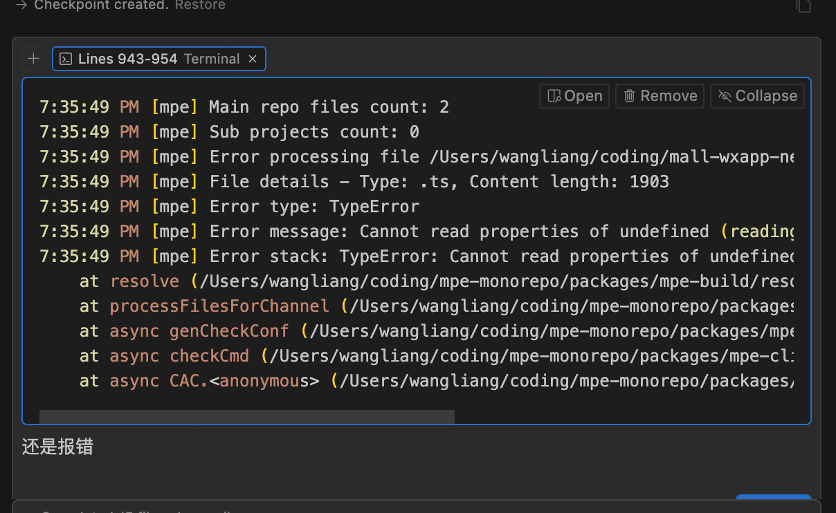Screen dimensions: 836x513
Task: Select the Lines 943-954 Terminal label
Action: point(158,59)
